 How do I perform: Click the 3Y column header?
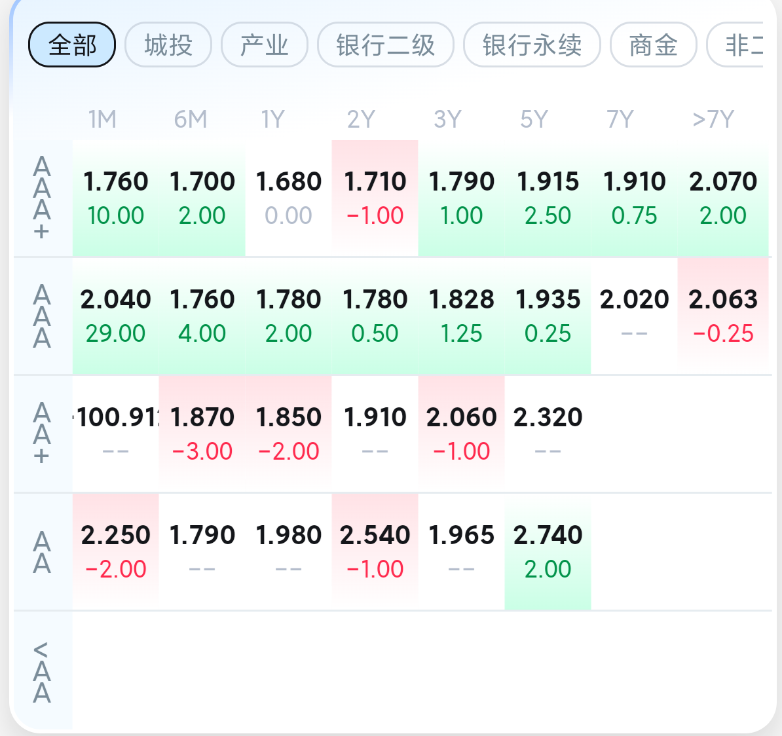click(447, 119)
